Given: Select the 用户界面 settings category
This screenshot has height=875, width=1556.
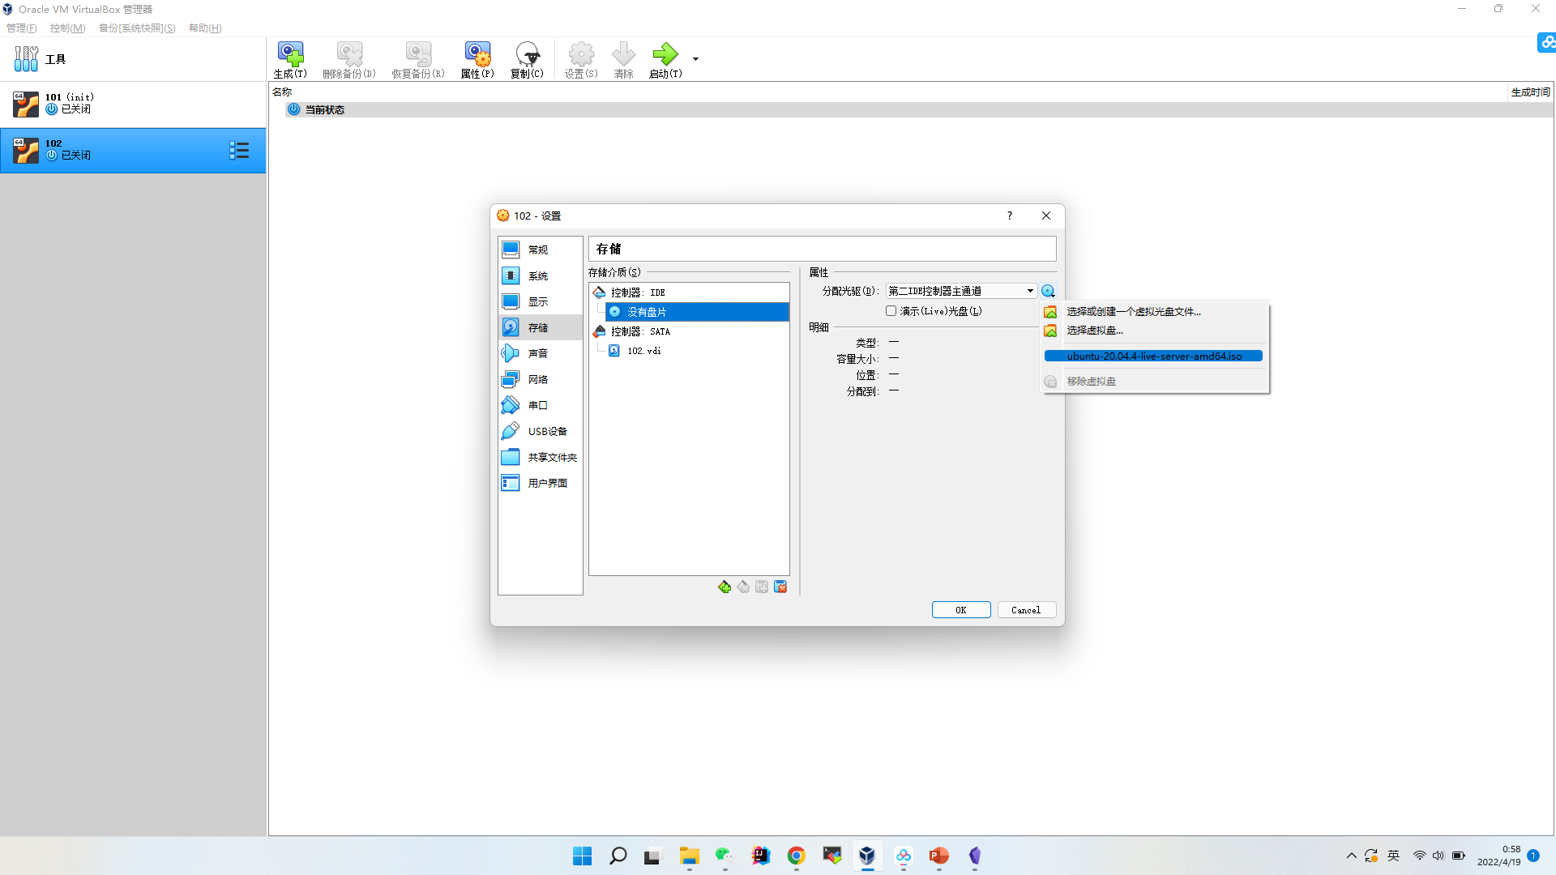Looking at the screenshot, I should (x=540, y=483).
